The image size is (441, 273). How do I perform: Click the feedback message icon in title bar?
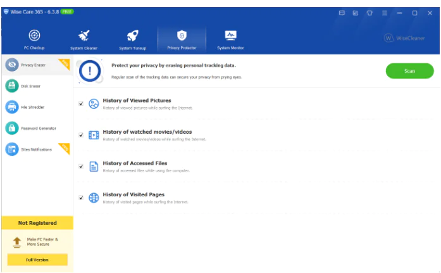(342, 13)
